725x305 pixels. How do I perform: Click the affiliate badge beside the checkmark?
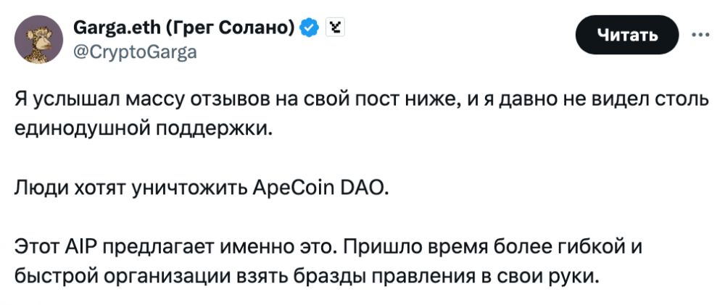[334, 28]
